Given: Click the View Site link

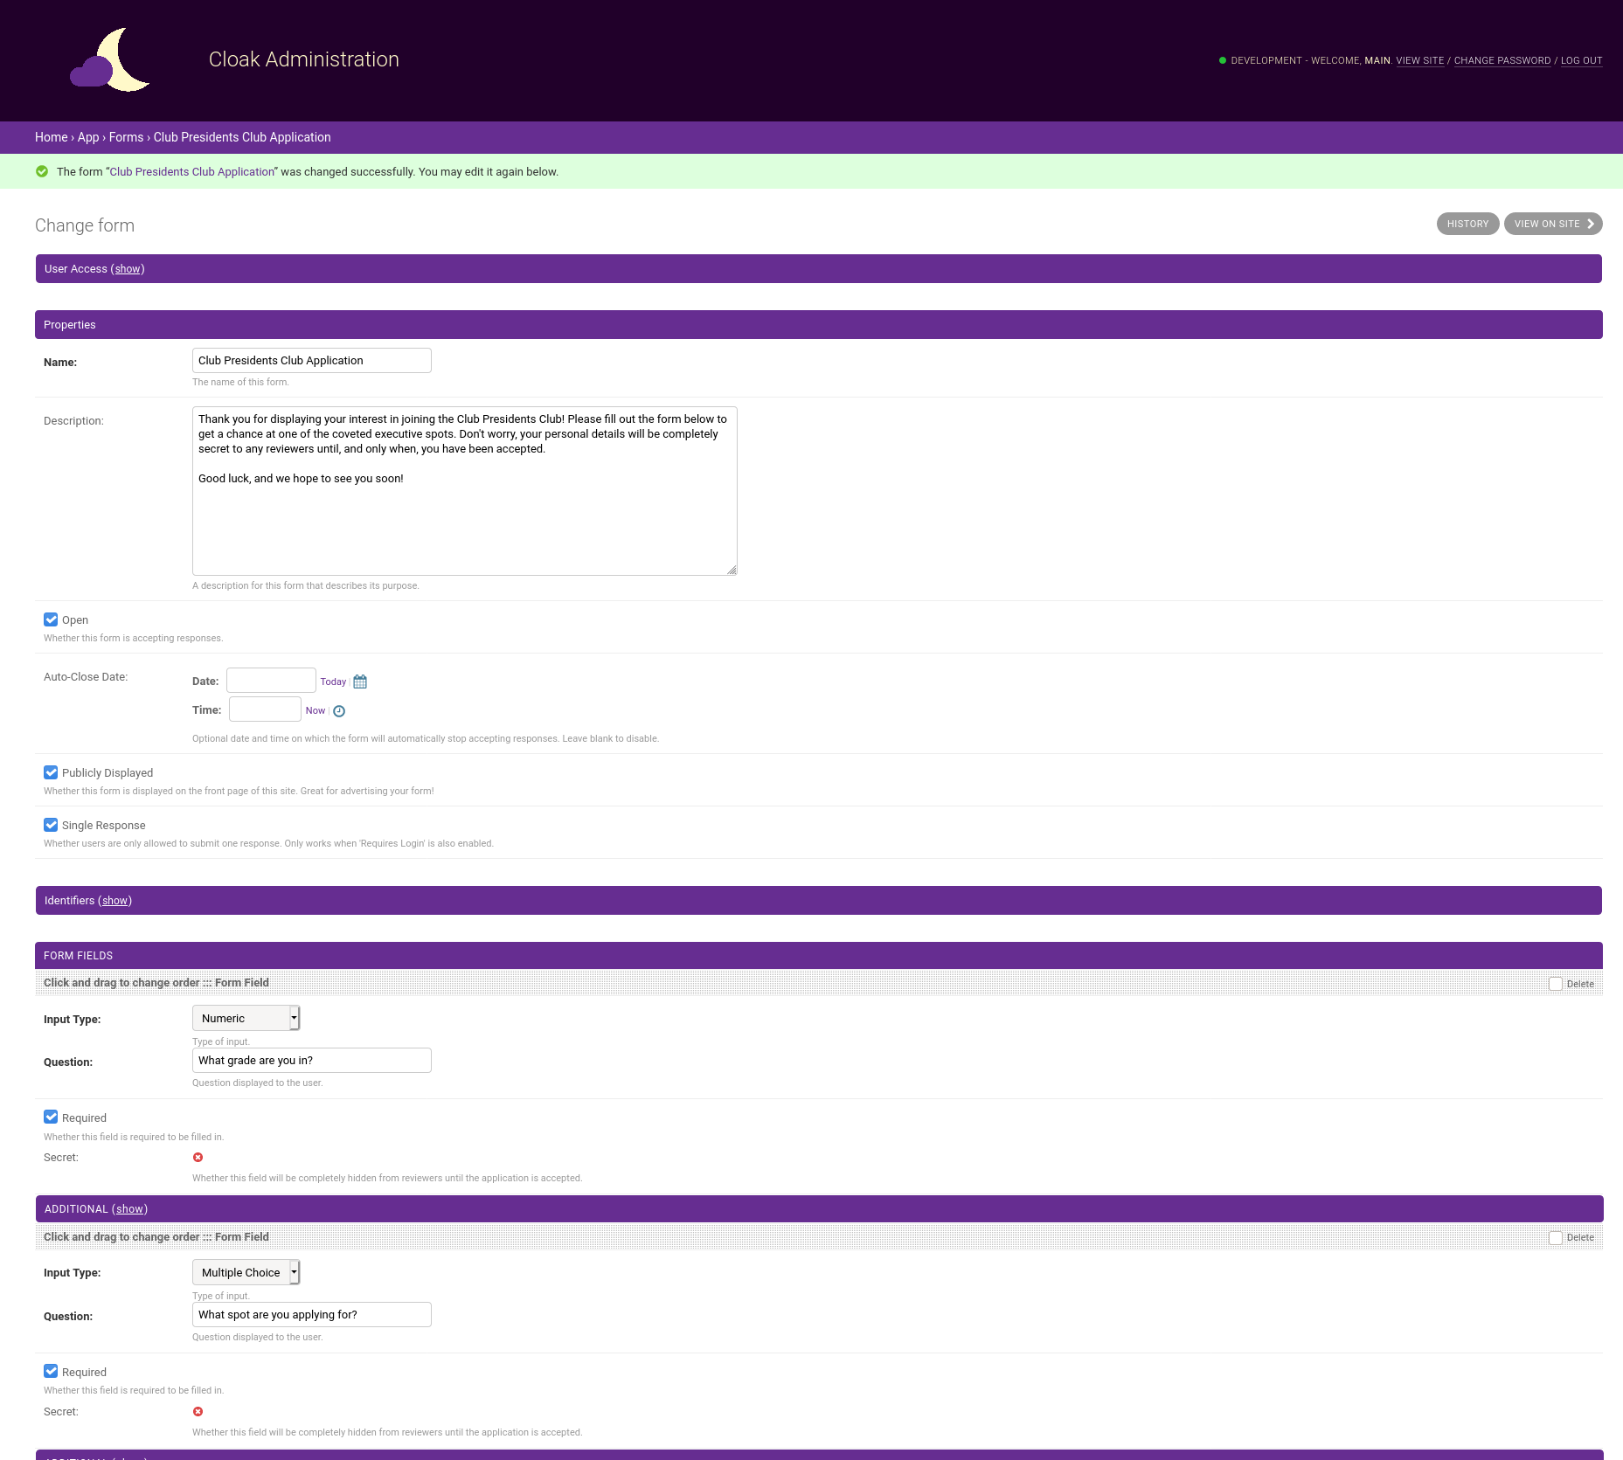Looking at the screenshot, I should point(1420,60).
